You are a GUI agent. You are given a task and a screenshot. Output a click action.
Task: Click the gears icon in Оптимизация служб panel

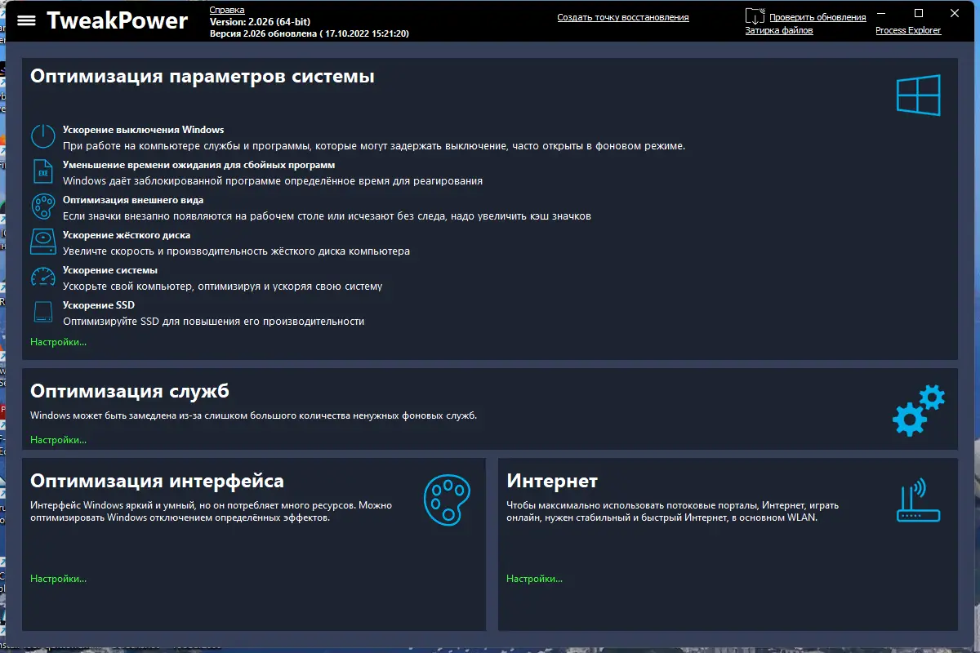point(918,411)
